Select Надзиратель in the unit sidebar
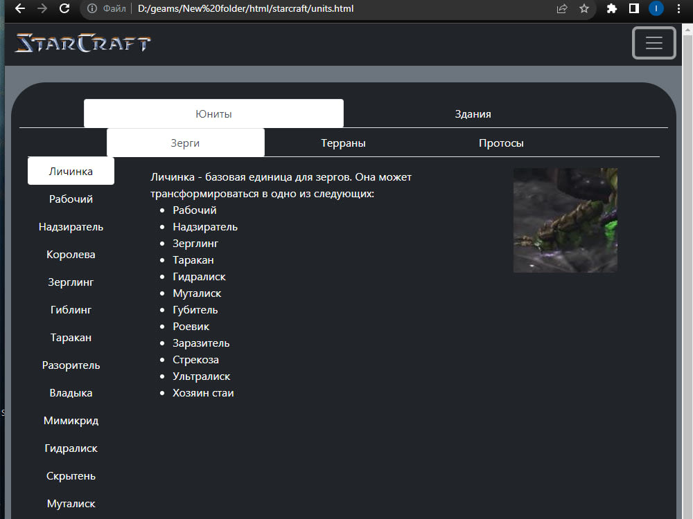 [71, 227]
